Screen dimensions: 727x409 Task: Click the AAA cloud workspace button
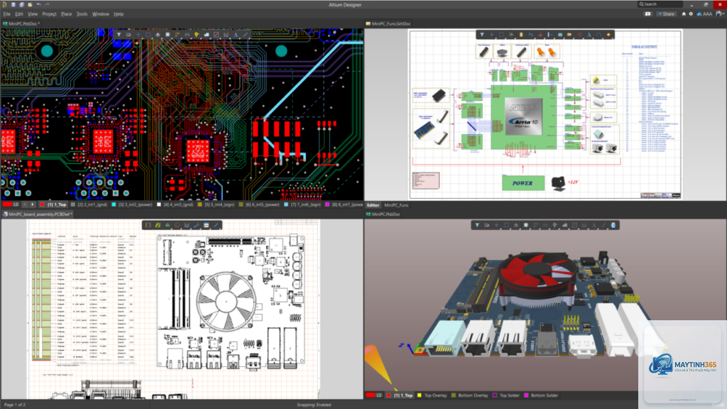704,14
